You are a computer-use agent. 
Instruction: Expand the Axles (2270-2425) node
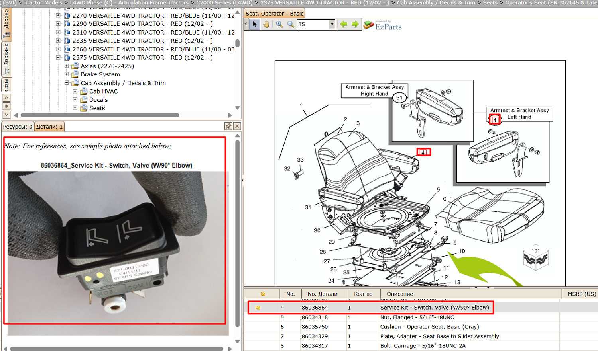(67, 66)
